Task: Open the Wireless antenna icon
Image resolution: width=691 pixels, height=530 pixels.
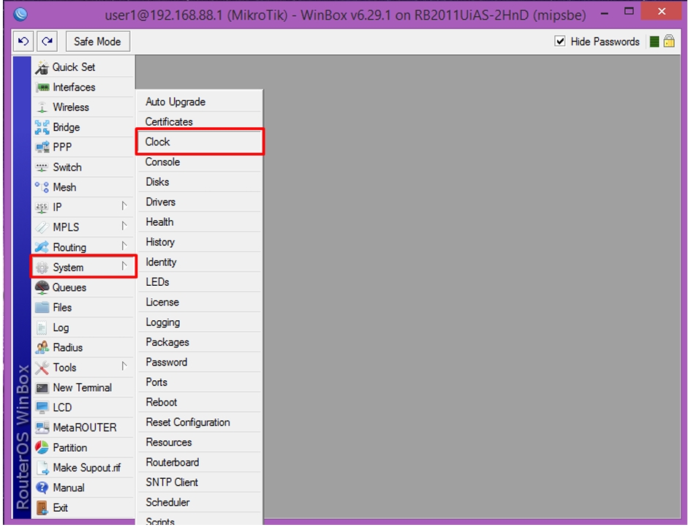Action: coord(42,107)
